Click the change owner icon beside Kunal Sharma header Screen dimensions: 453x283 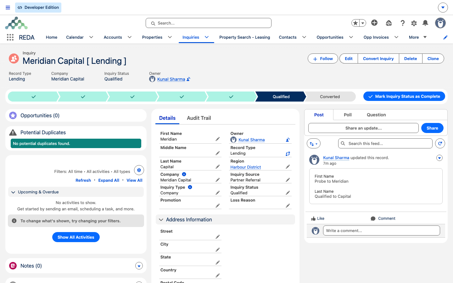pyautogui.click(x=188, y=79)
